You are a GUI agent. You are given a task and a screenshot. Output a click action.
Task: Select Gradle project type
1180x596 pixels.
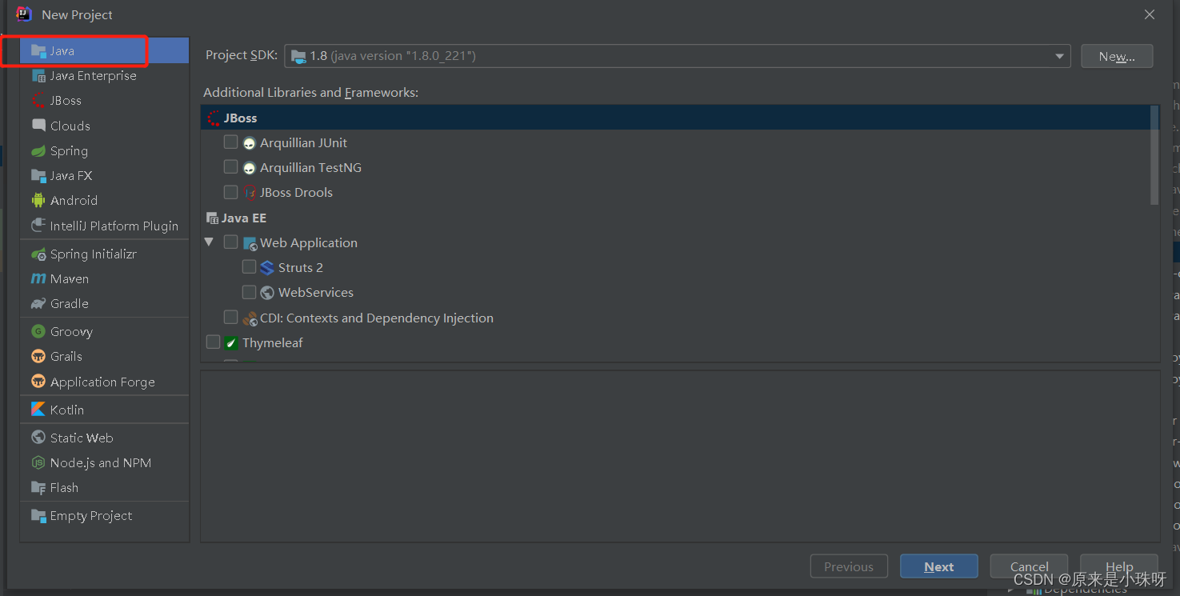tap(105, 304)
